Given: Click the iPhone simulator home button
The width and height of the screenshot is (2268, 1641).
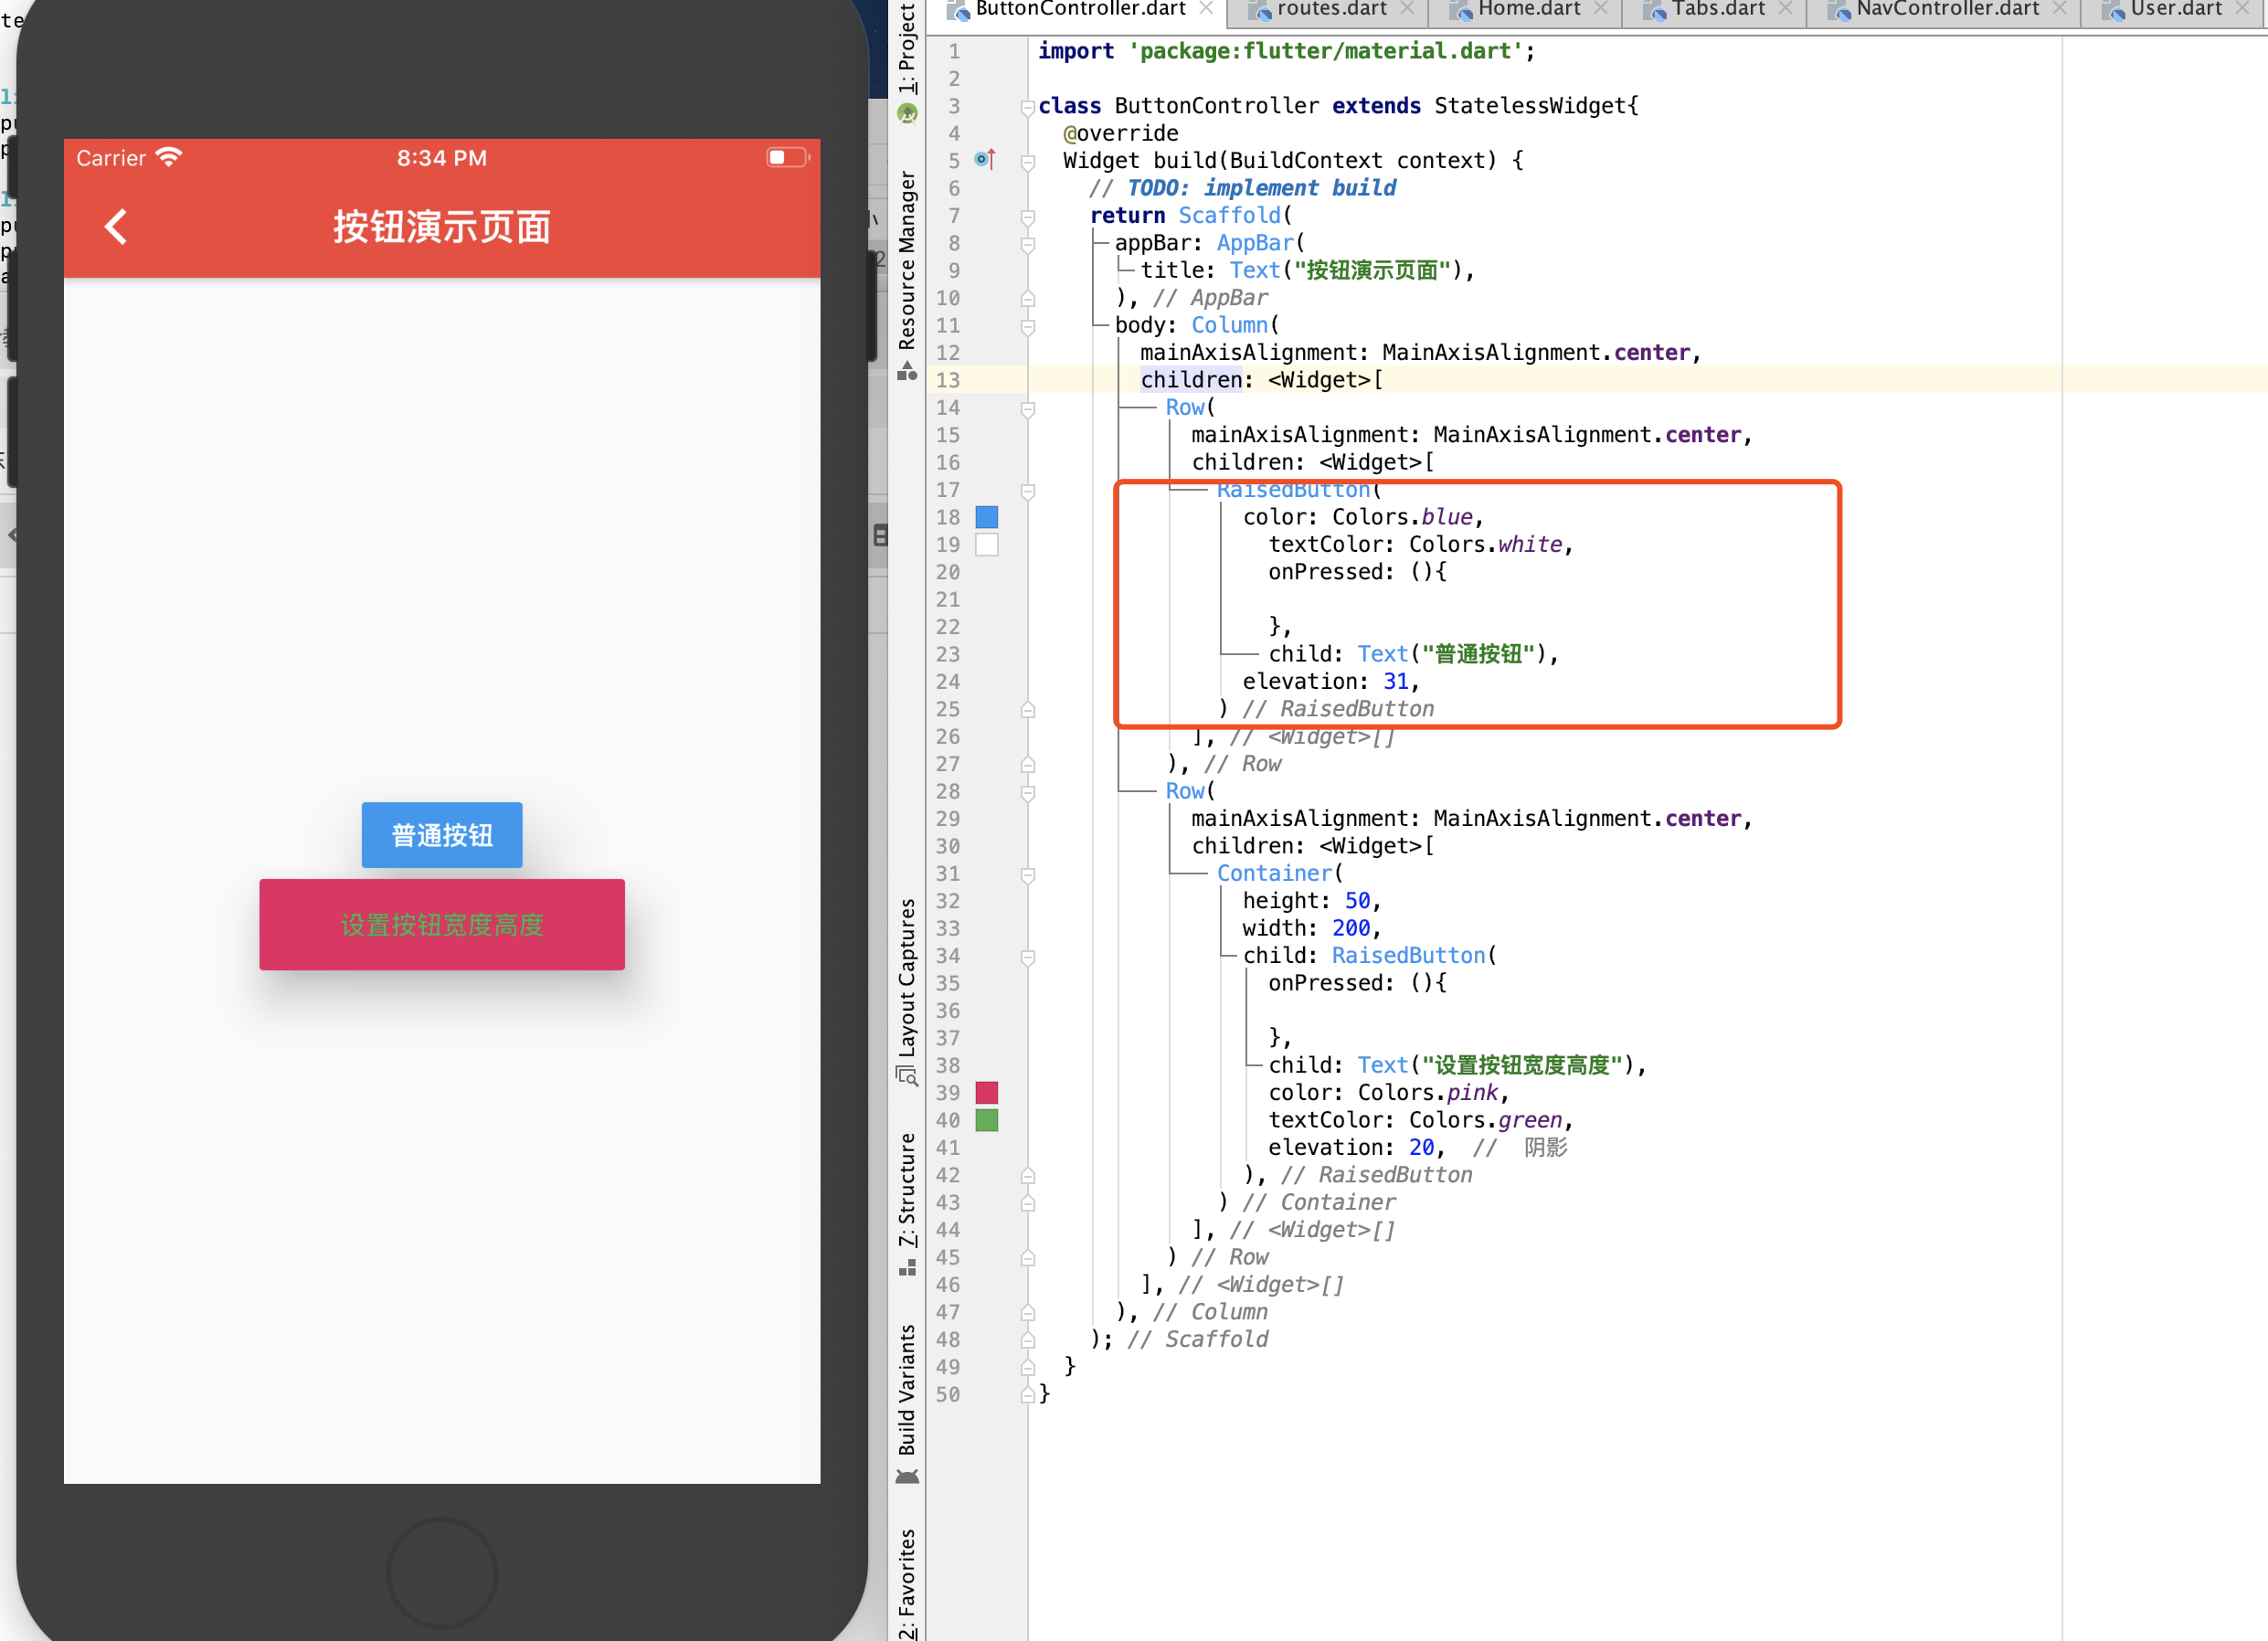Looking at the screenshot, I should point(442,1573).
